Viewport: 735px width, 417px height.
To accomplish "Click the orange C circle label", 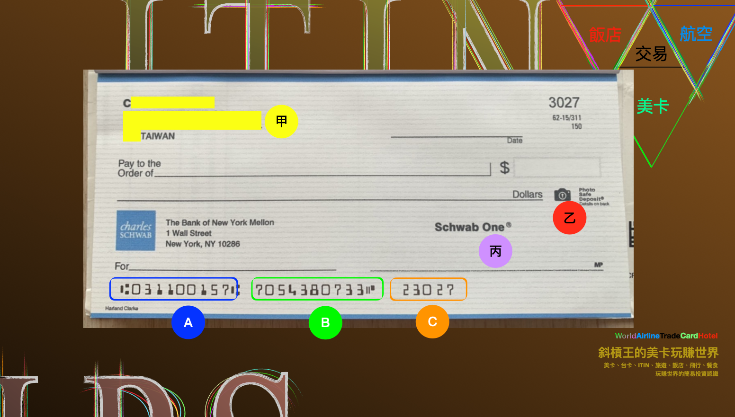I will click(x=432, y=322).
